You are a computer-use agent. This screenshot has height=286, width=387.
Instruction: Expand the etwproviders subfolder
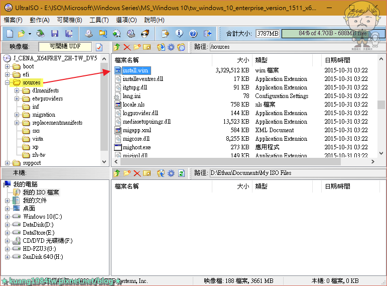17,99
